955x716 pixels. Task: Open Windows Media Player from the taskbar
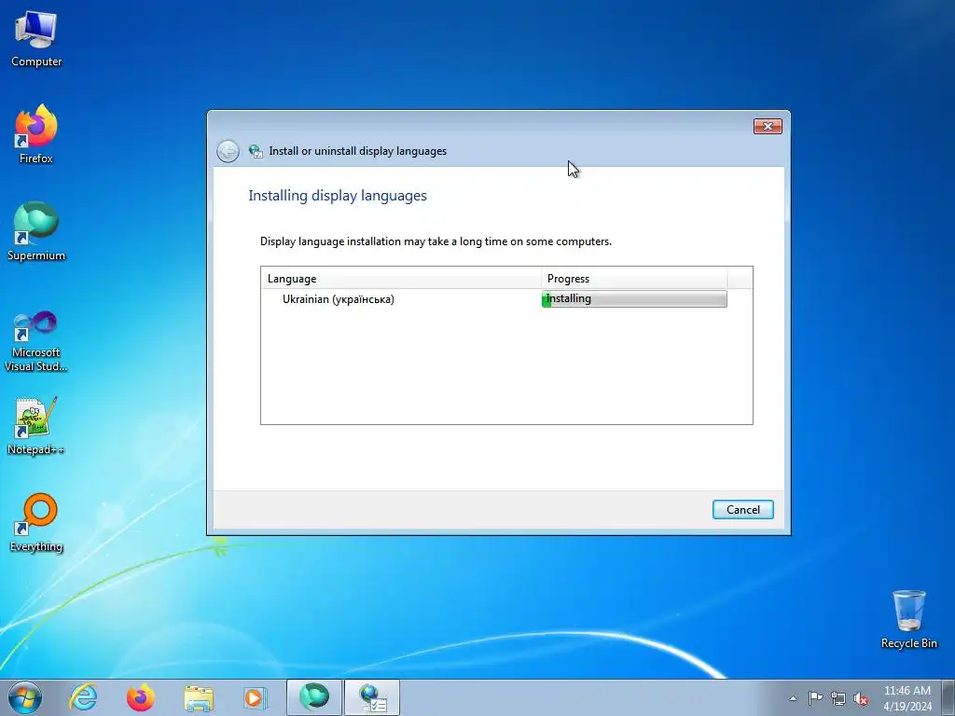pos(255,697)
